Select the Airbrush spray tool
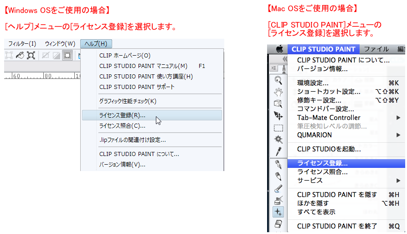The image size is (407, 234). pos(278,200)
